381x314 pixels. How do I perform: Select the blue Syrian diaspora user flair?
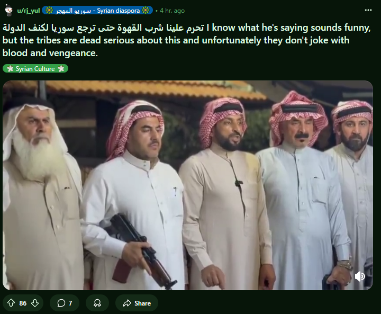click(x=97, y=11)
